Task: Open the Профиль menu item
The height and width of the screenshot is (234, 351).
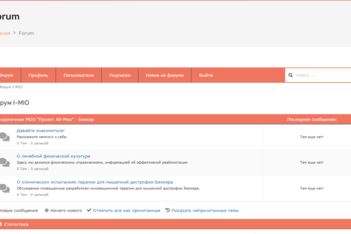Action: click(x=38, y=75)
